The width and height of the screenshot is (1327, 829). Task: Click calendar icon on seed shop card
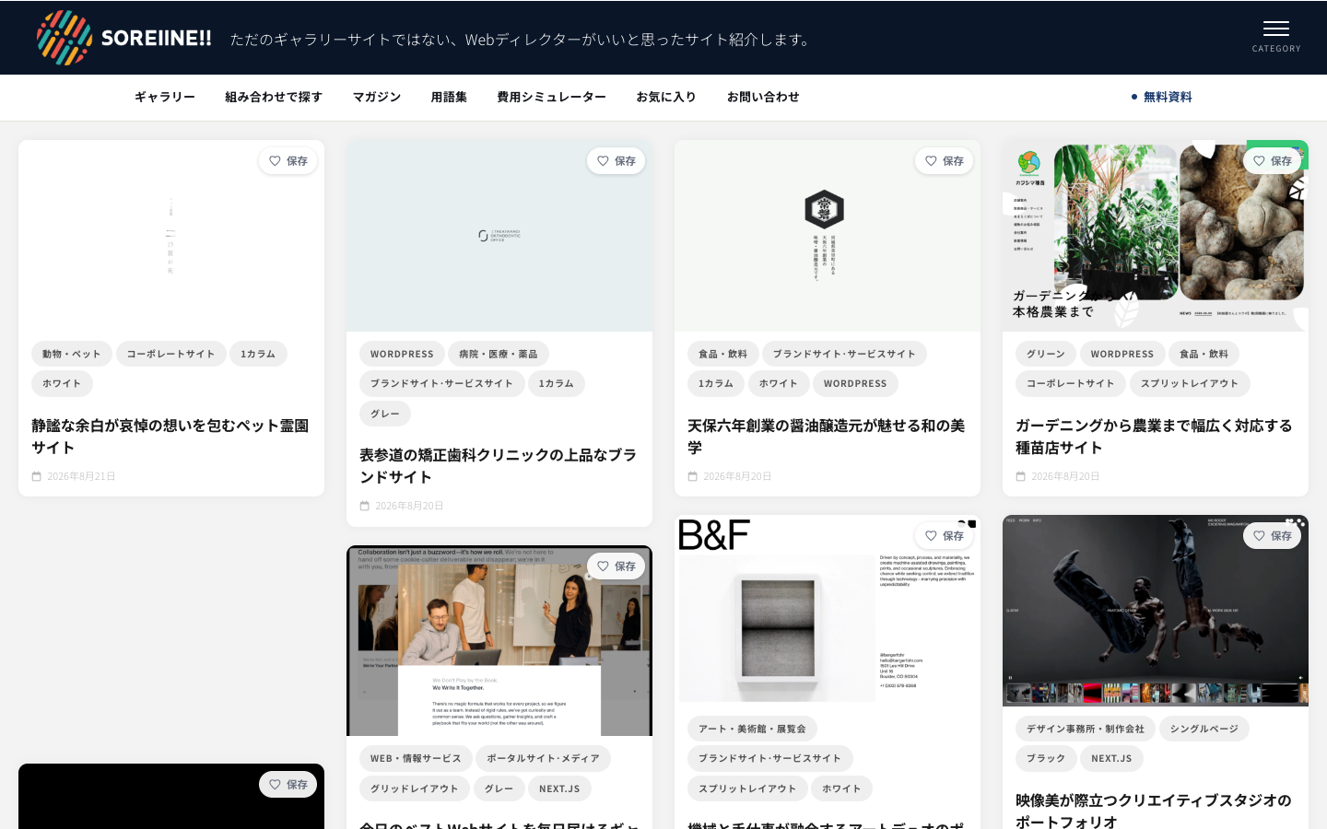[x=1021, y=476]
